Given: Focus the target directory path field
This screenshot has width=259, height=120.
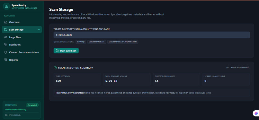Looking at the screenshot, I should (x=152, y=35).
